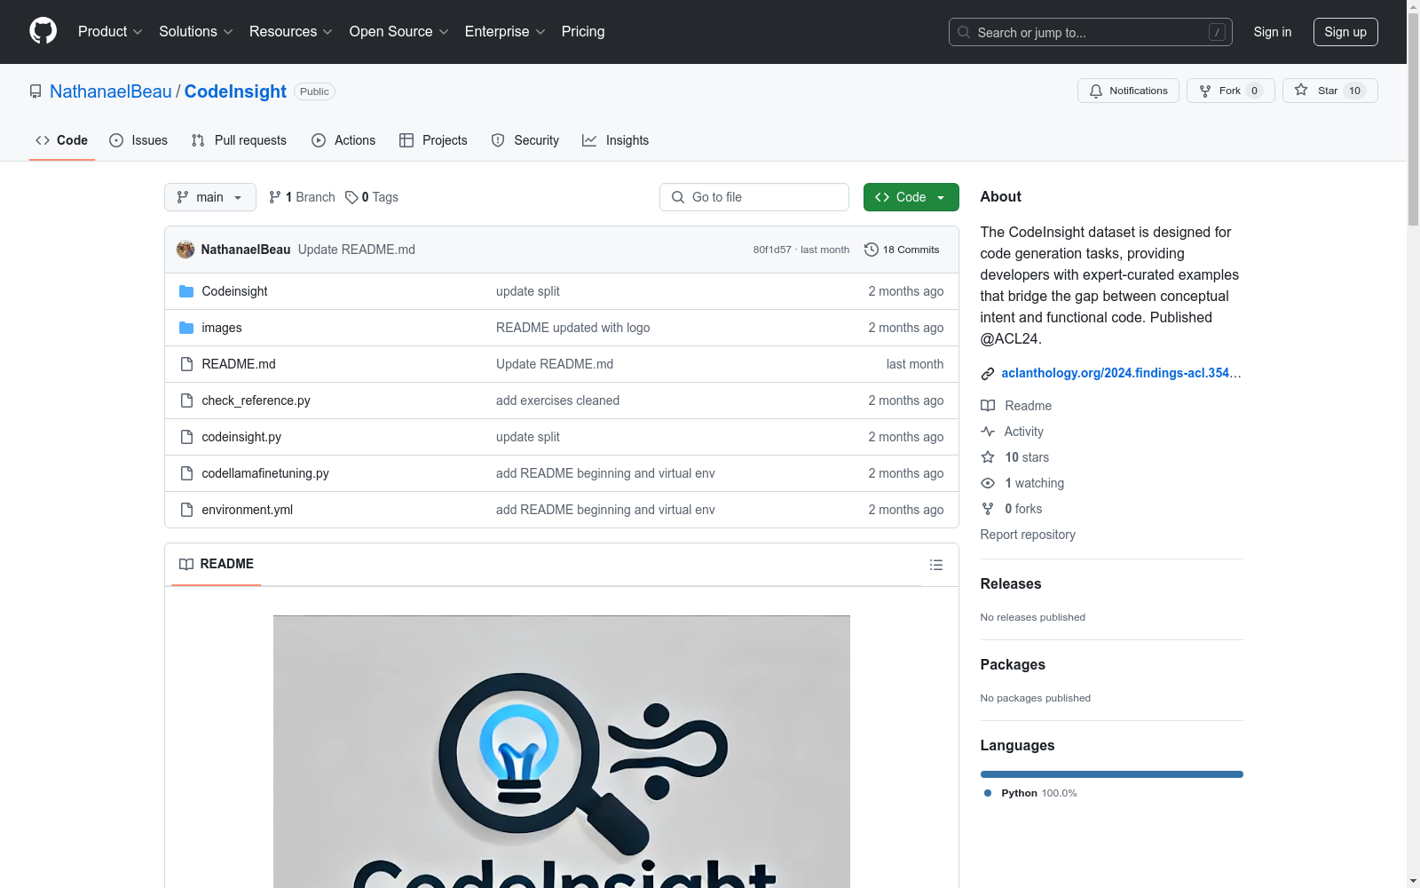1420x888 pixels.
Task: Click the tag icon beside 0 Tags
Action: 351,197
